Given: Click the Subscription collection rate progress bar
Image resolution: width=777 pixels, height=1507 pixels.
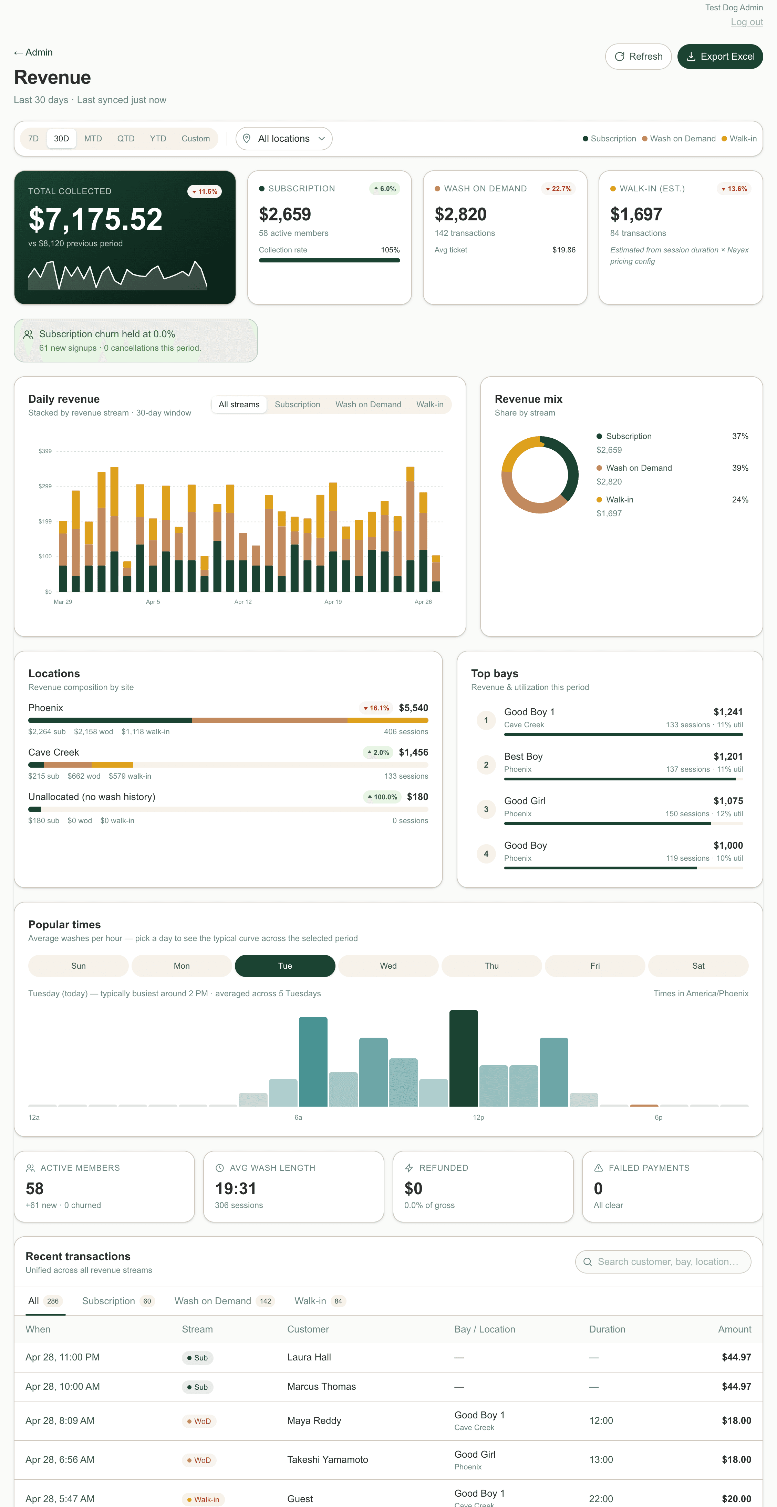Looking at the screenshot, I should 330,260.
